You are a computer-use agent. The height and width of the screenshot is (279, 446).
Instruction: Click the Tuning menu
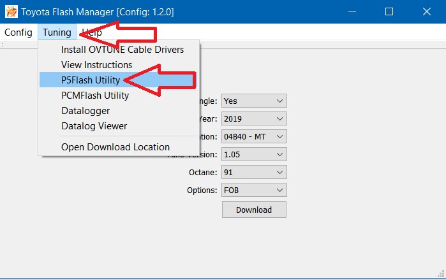coord(57,32)
